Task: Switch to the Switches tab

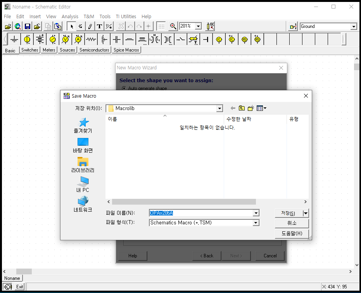Action: [x=30, y=50]
